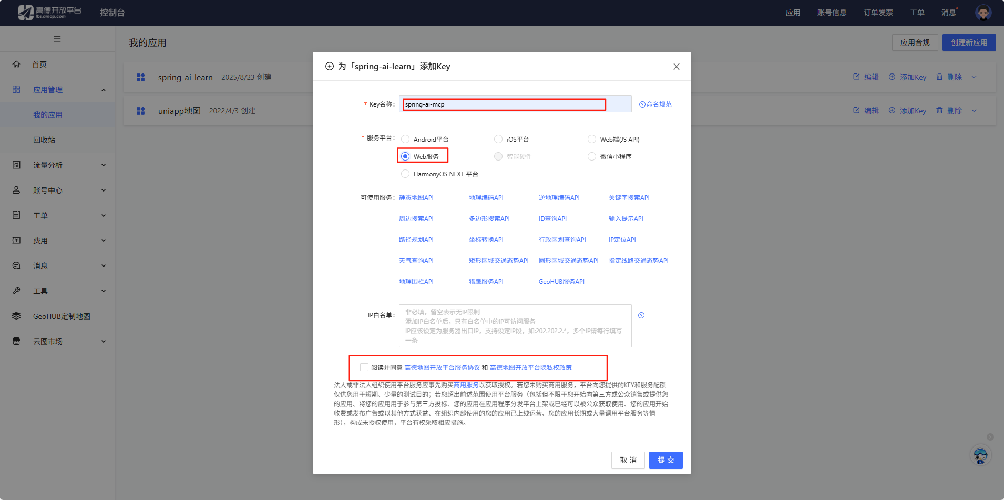Expand uniapp地图 row chevron

pos(974,111)
